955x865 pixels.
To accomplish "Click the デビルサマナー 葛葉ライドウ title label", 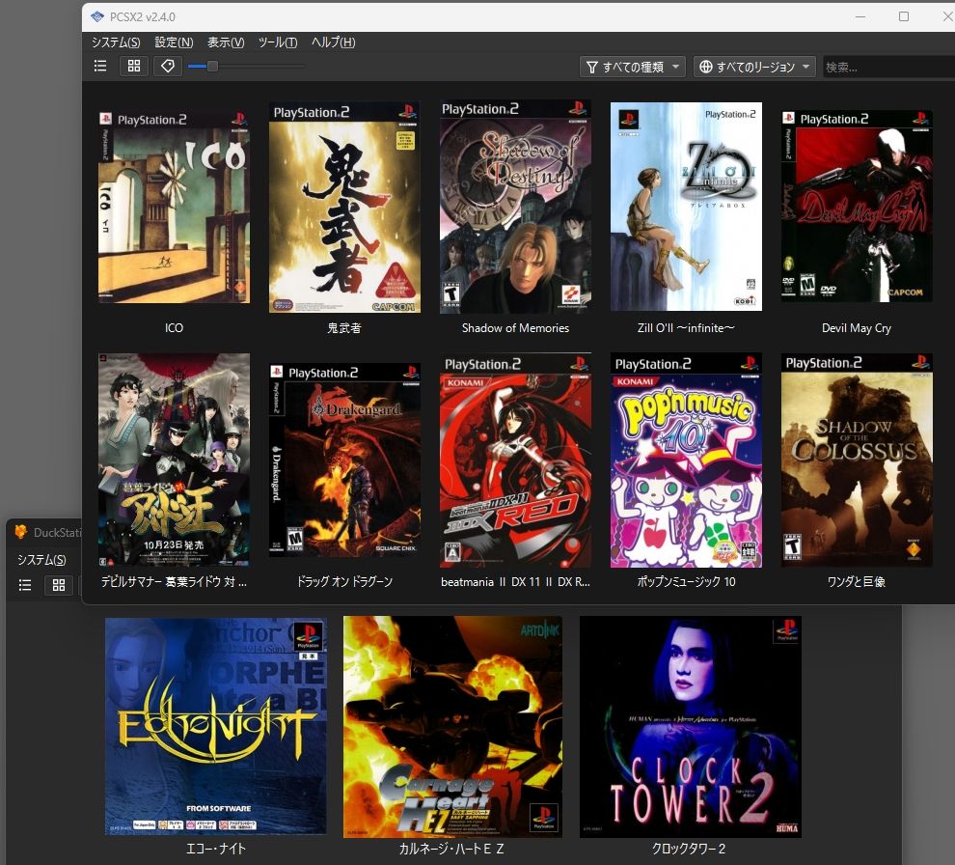I will pyautogui.click(x=174, y=581).
